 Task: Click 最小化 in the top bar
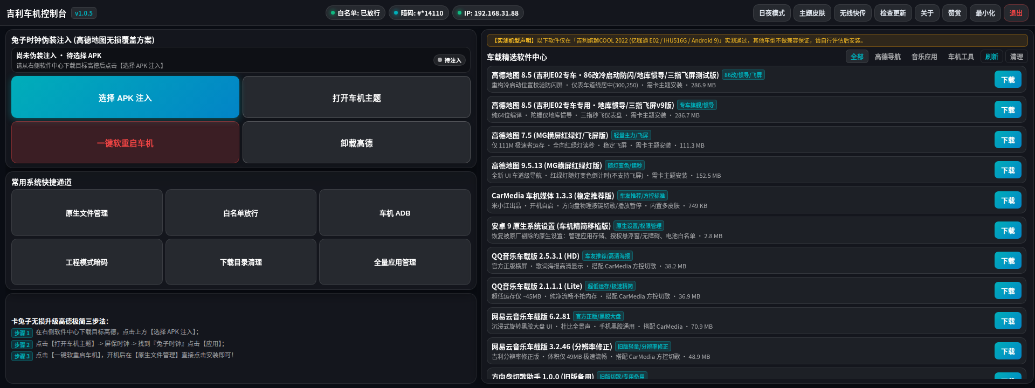985,13
